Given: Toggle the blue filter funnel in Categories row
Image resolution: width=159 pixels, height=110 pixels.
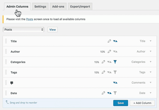Looking at the screenshot, I should [115, 62].
